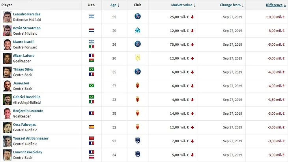Click Bordeaux crest in Laurent Koscielny row

point(137,155)
